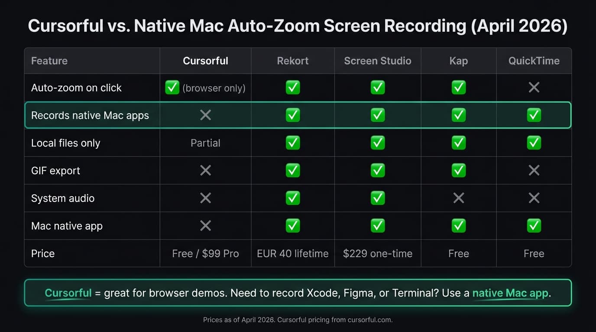
Task: Click Kap's checkmark for local files only
Action: 459,143
